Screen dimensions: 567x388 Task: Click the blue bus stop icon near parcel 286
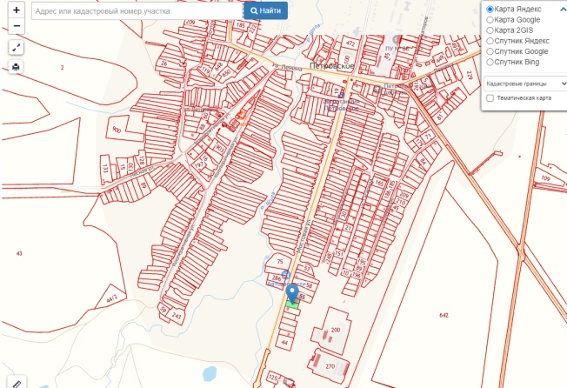(x=285, y=274)
